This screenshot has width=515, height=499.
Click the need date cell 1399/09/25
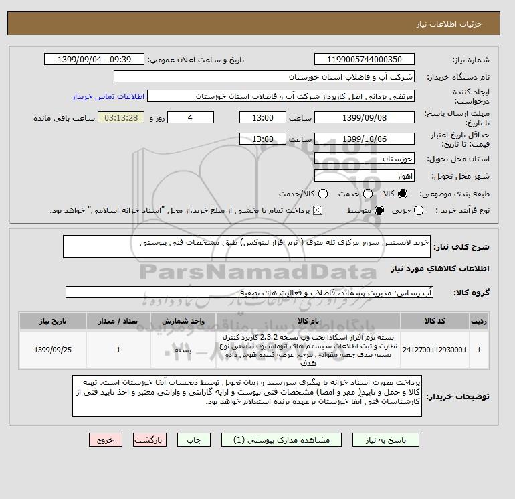(53, 350)
